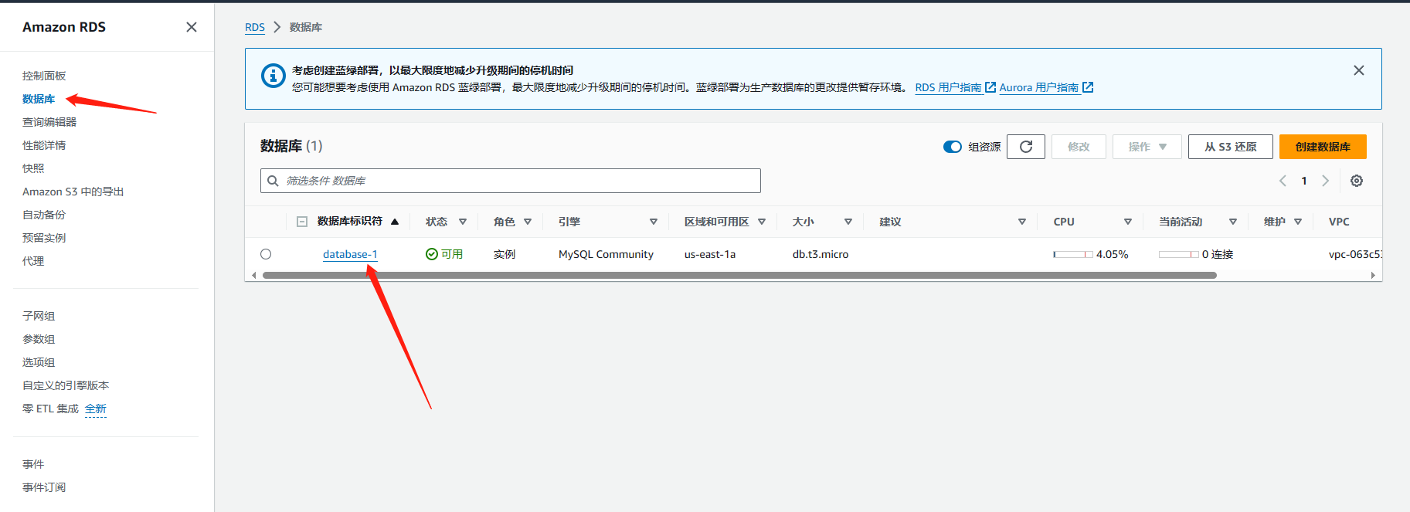
Task: Open Databases (数据库) in sidebar
Action: pos(39,99)
